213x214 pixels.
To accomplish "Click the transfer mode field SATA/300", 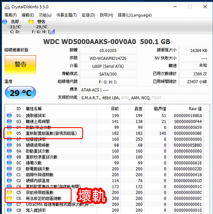I will pyautogui.click(x=108, y=74).
